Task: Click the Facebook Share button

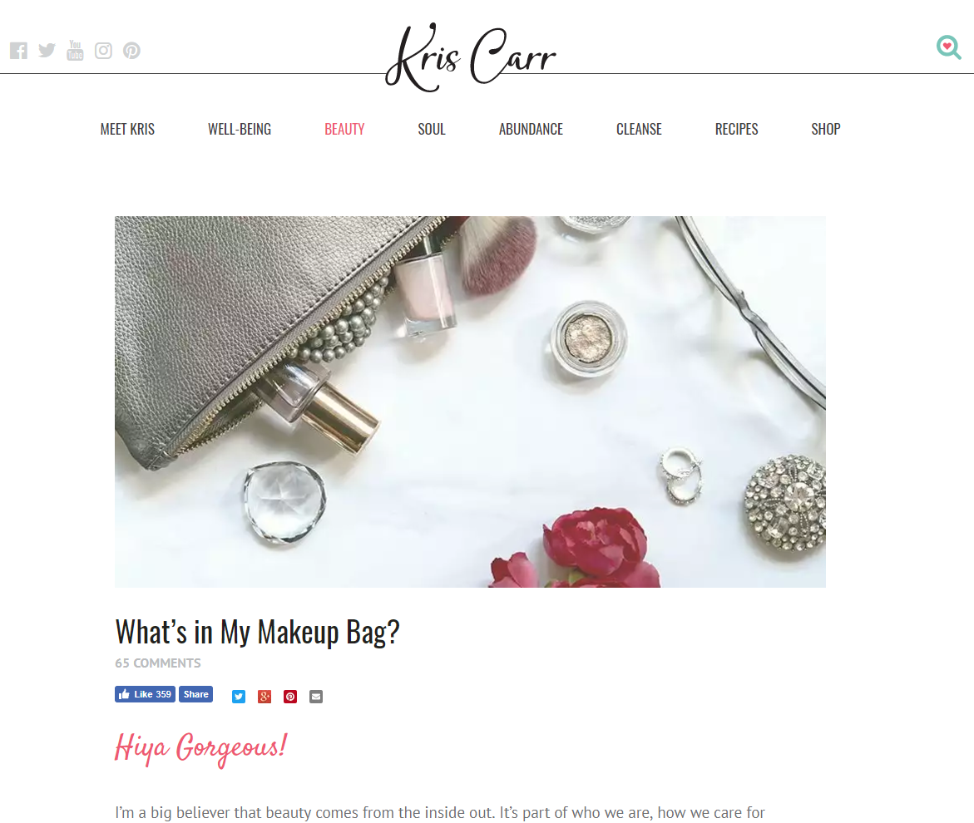Action: click(x=195, y=694)
